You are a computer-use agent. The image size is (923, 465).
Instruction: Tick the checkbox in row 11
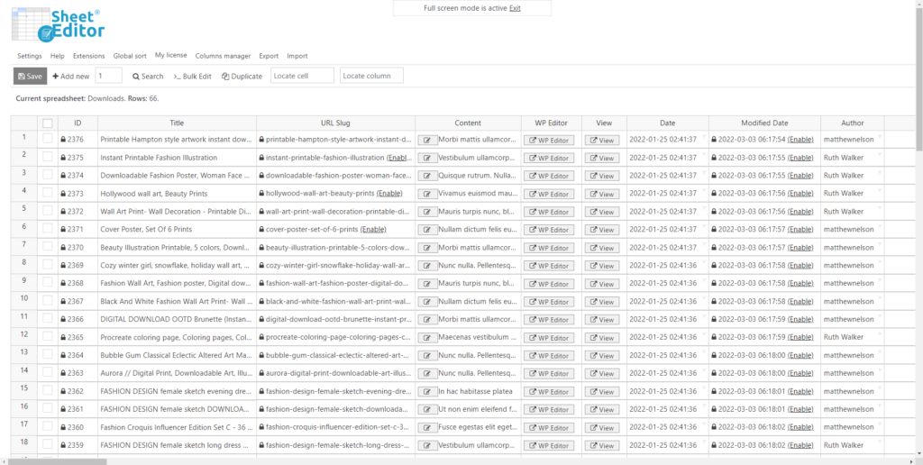[x=48, y=318]
